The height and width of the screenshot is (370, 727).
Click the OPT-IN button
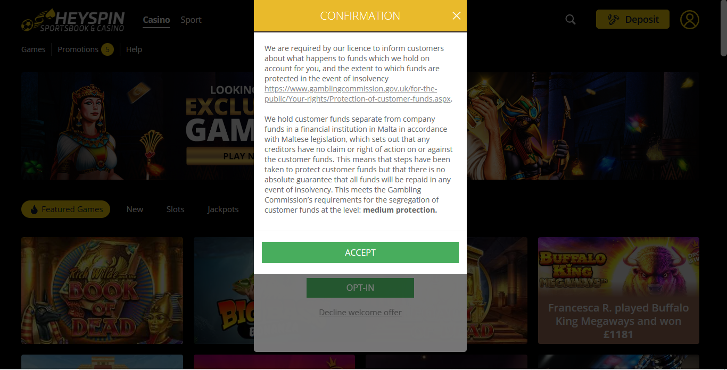[360, 288]
